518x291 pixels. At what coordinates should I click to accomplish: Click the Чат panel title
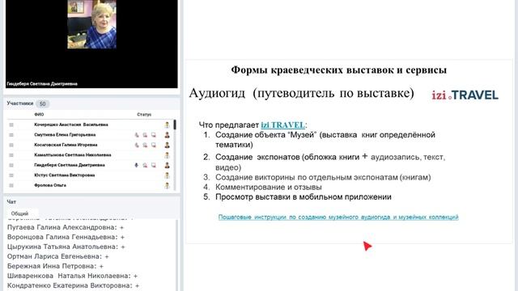[11, 201]
